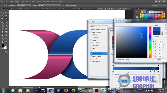The width and height of the screenshot is (167, 93).
Task: Toggle the Show Sampling Ring checkbox
Action: point(64,5)
